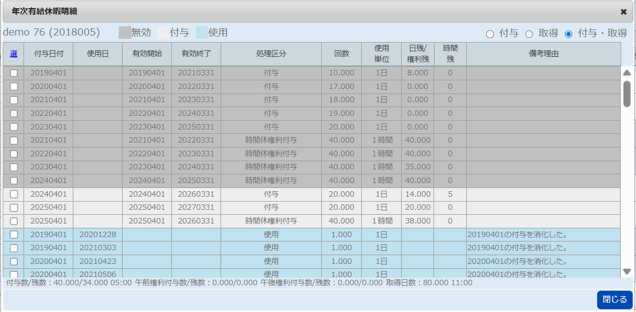
Task: Click the vertical scrollbar thumb
Action: pyautogui.click(x=627, y=93)
